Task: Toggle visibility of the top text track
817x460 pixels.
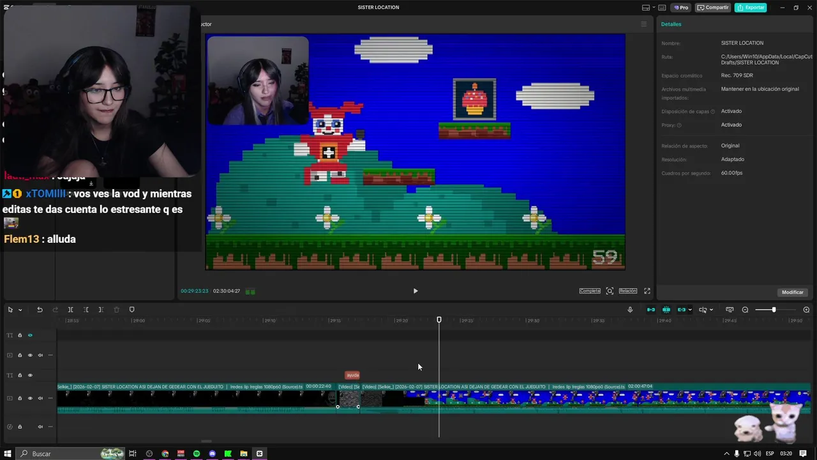Action: click(x=30, y=335)
